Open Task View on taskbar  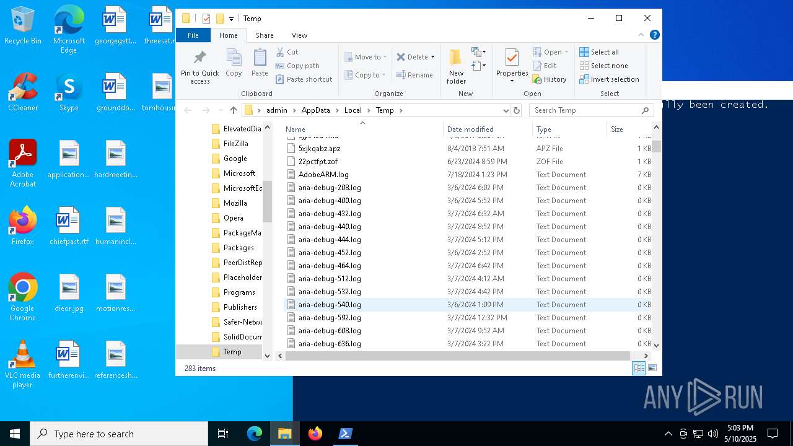coord(223,434)
